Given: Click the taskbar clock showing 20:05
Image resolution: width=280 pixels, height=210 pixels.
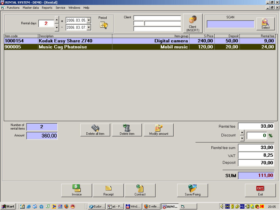Looking at the screenshot, I should tap(272, 207).
